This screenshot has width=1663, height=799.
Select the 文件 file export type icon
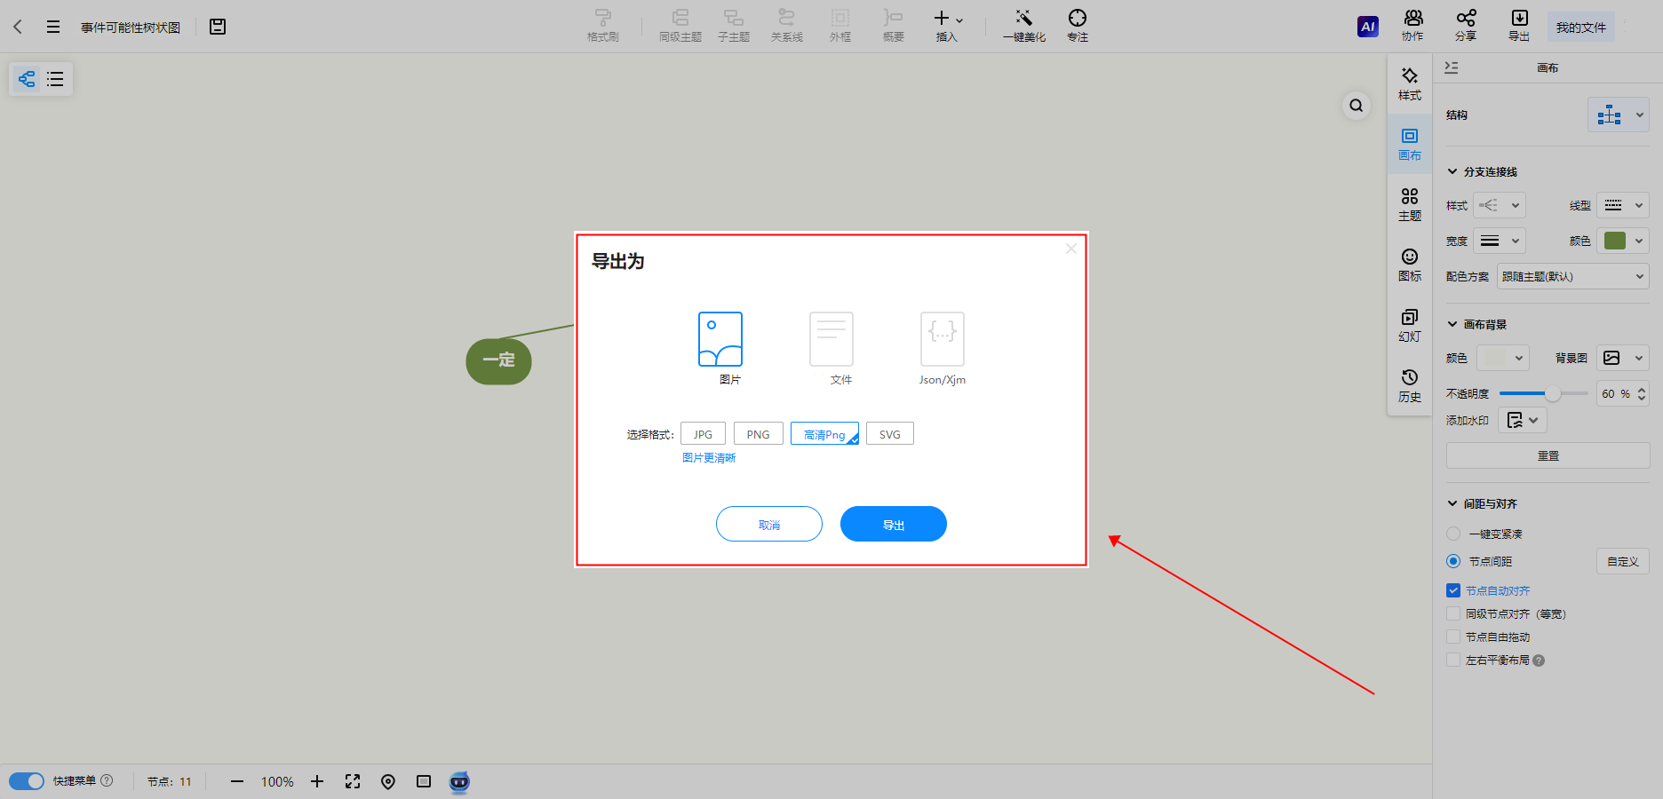point(831,339)
